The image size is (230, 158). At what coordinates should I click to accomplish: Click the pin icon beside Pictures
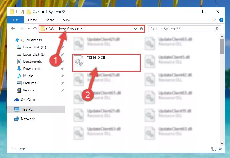click(x=63, y=83)
